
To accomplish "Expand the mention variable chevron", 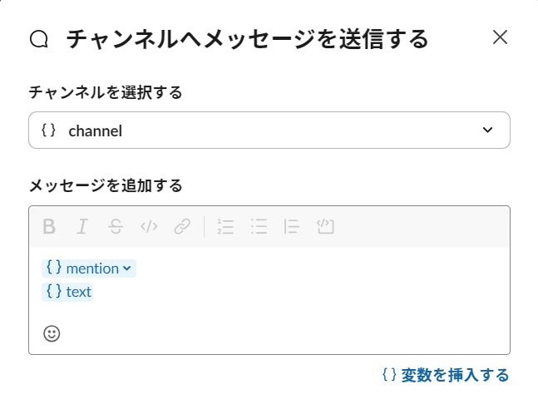I will [x=126, y=269].
